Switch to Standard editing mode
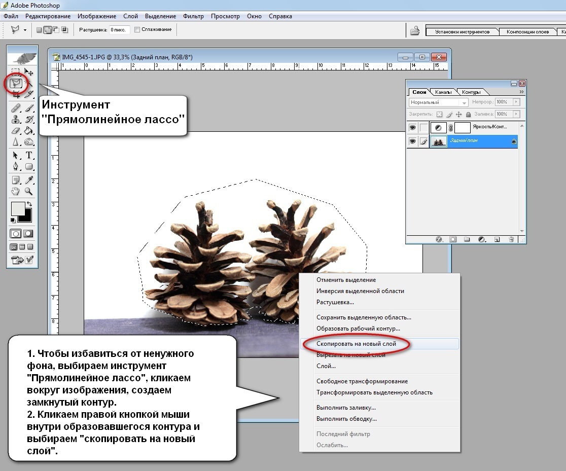This screenshot has height=471, width=566. (x=16, y=234)
